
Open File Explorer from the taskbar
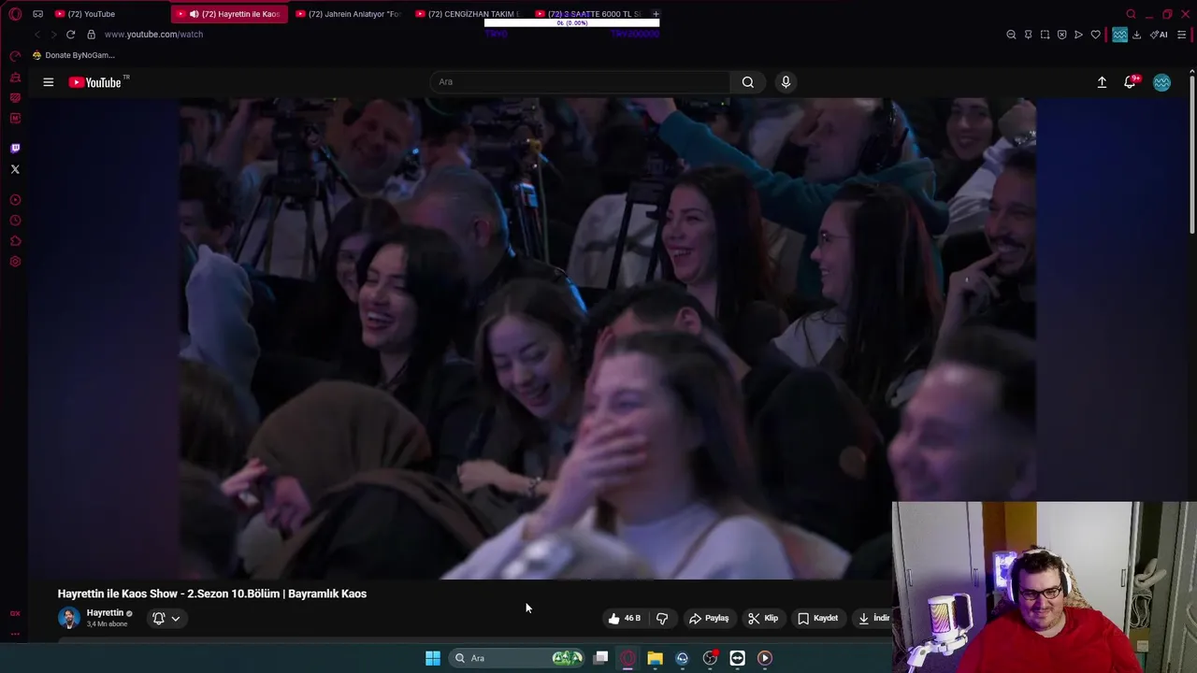pyautogui.click(x=655, y=658)
